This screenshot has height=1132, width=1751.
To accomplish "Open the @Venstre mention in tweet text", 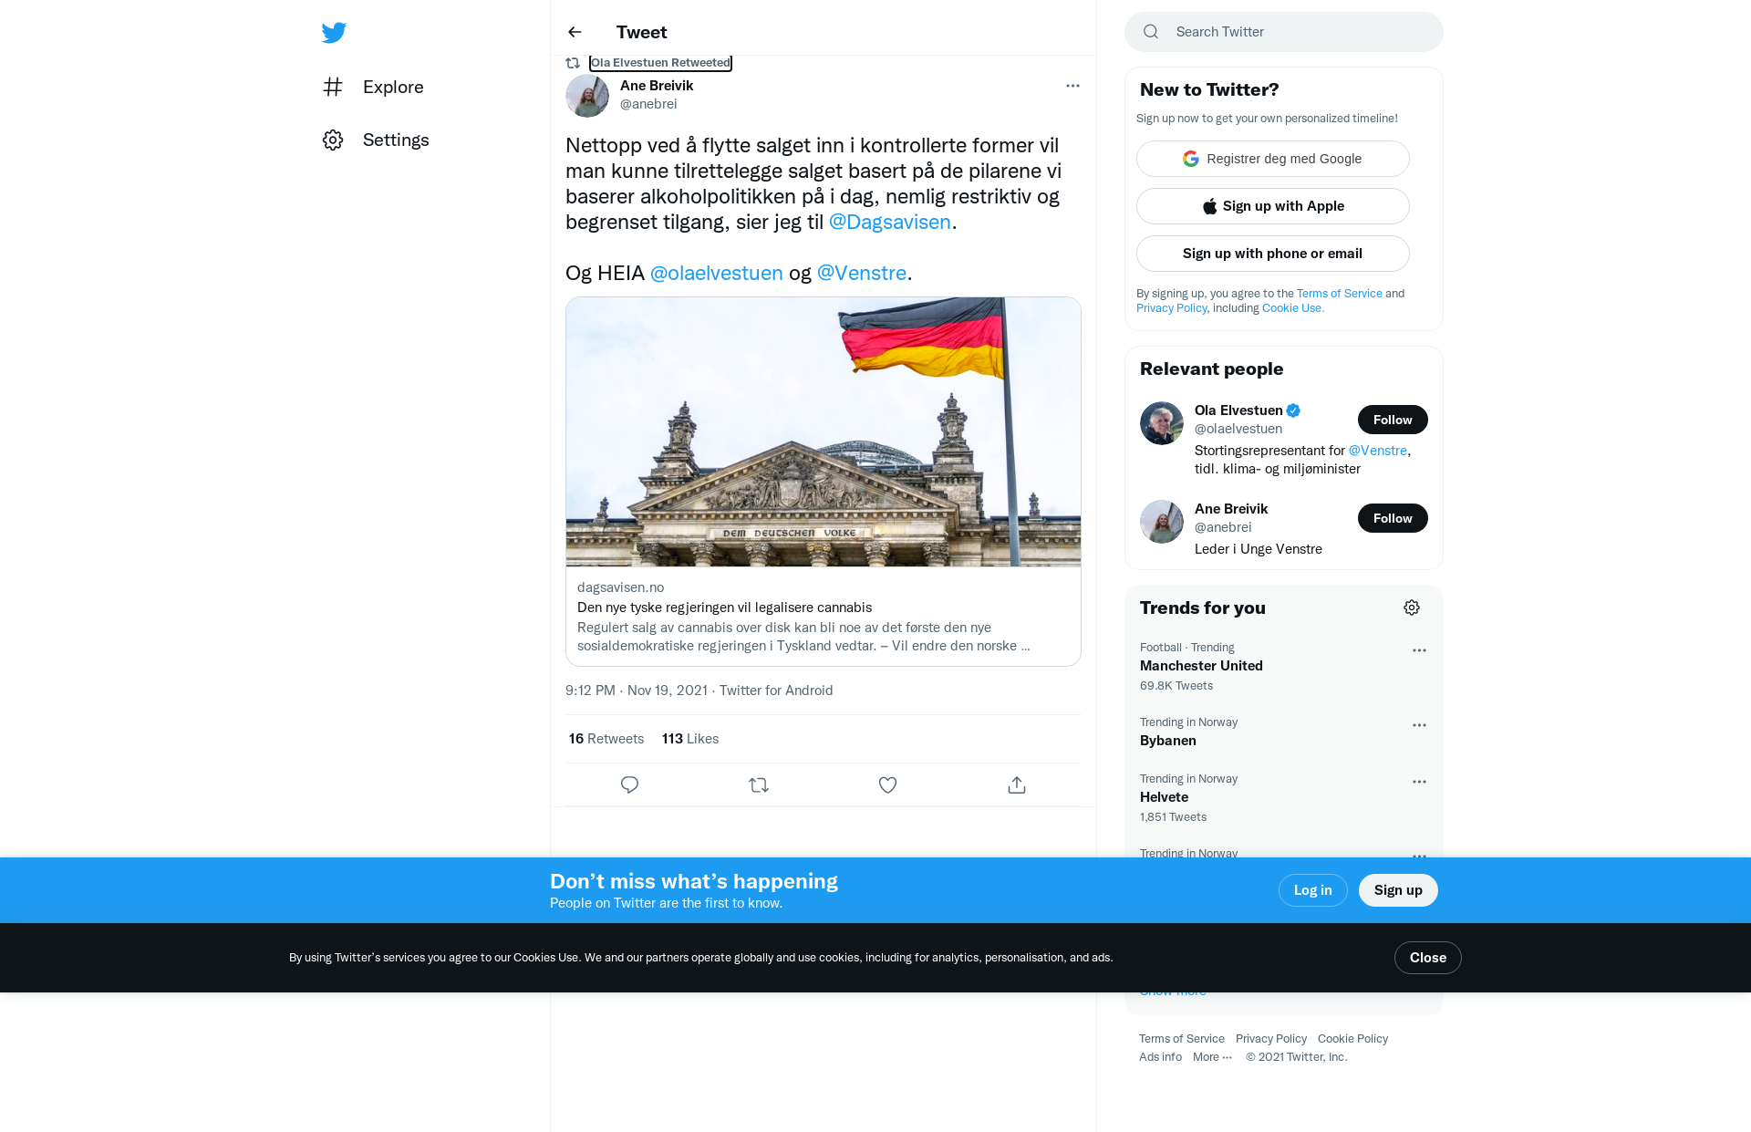I will coord(862,273).
